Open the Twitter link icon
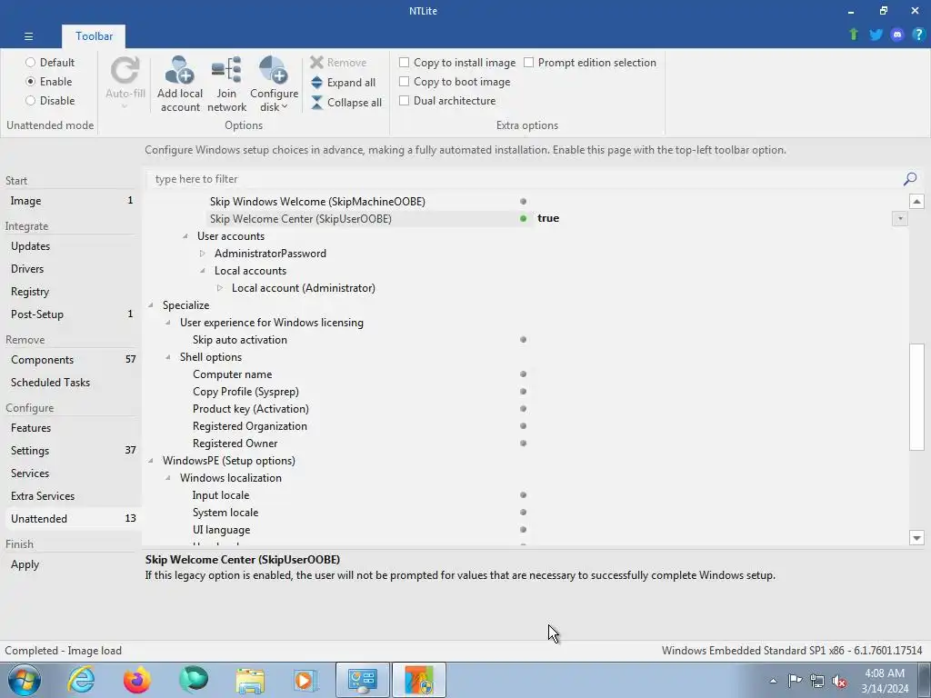 pyautogui.click(x=876, y=35)
